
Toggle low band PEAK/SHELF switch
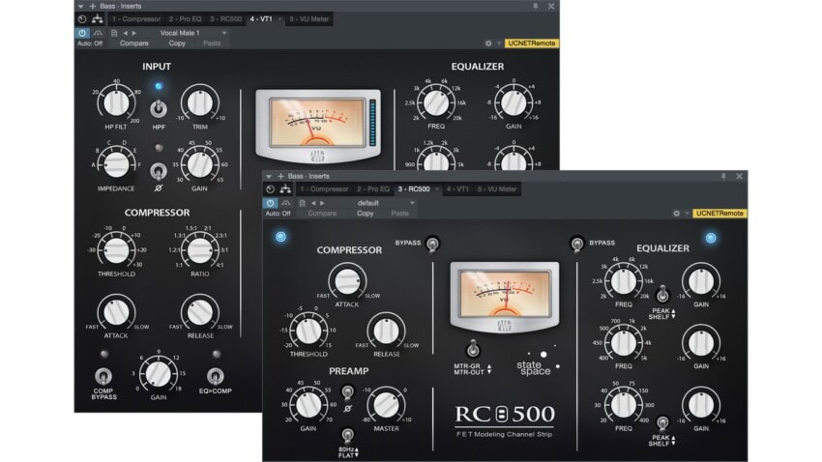pyautogui.click(x=662, y=422)
